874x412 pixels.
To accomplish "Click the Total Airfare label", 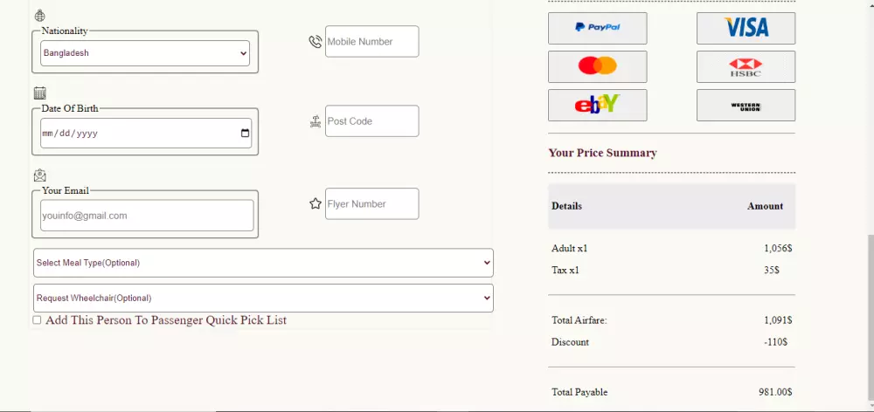I will [x=579, y=320].
